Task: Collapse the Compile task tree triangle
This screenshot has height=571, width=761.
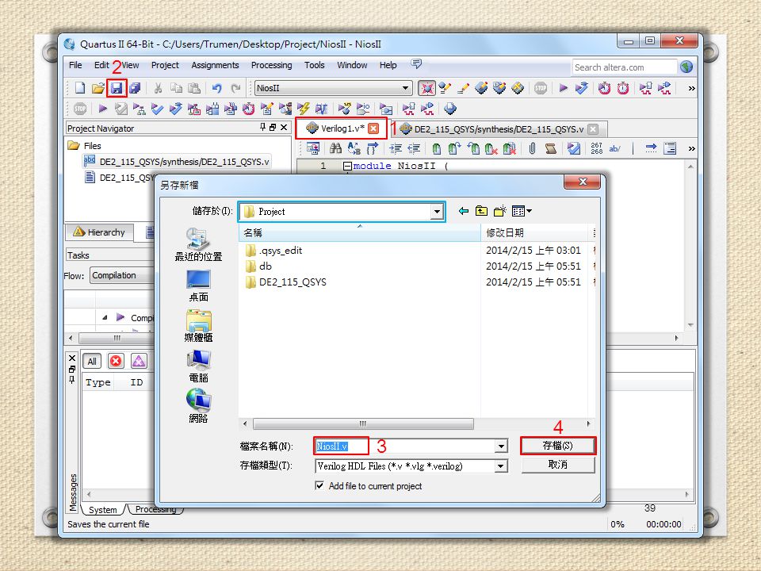Action: coord(105,317)
